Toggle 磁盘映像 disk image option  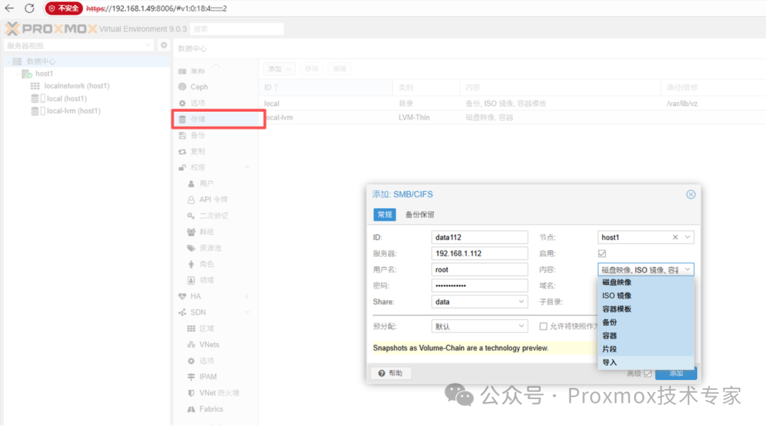pos(646,282)
